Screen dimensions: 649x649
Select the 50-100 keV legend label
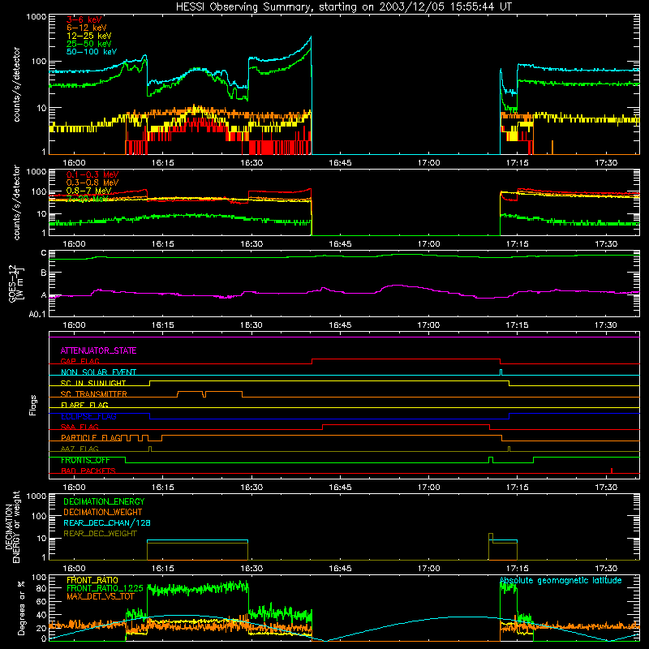click(x=92, y=52)
